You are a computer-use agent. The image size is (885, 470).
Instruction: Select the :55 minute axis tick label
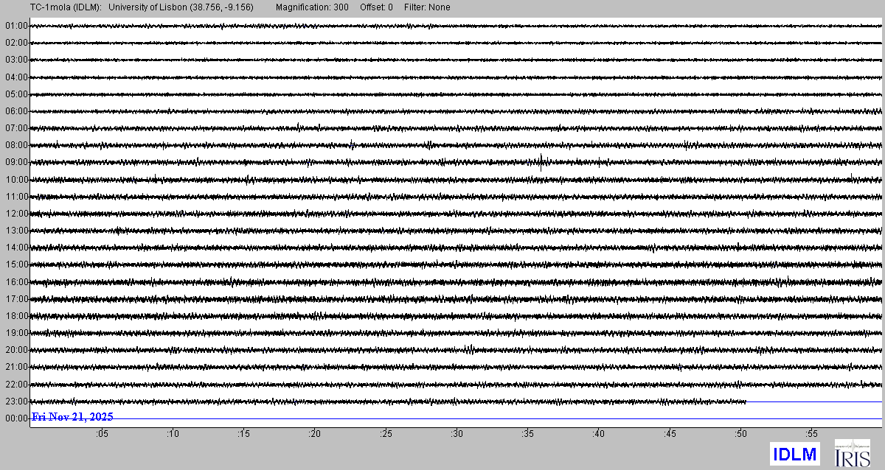[x=811, y=435]
